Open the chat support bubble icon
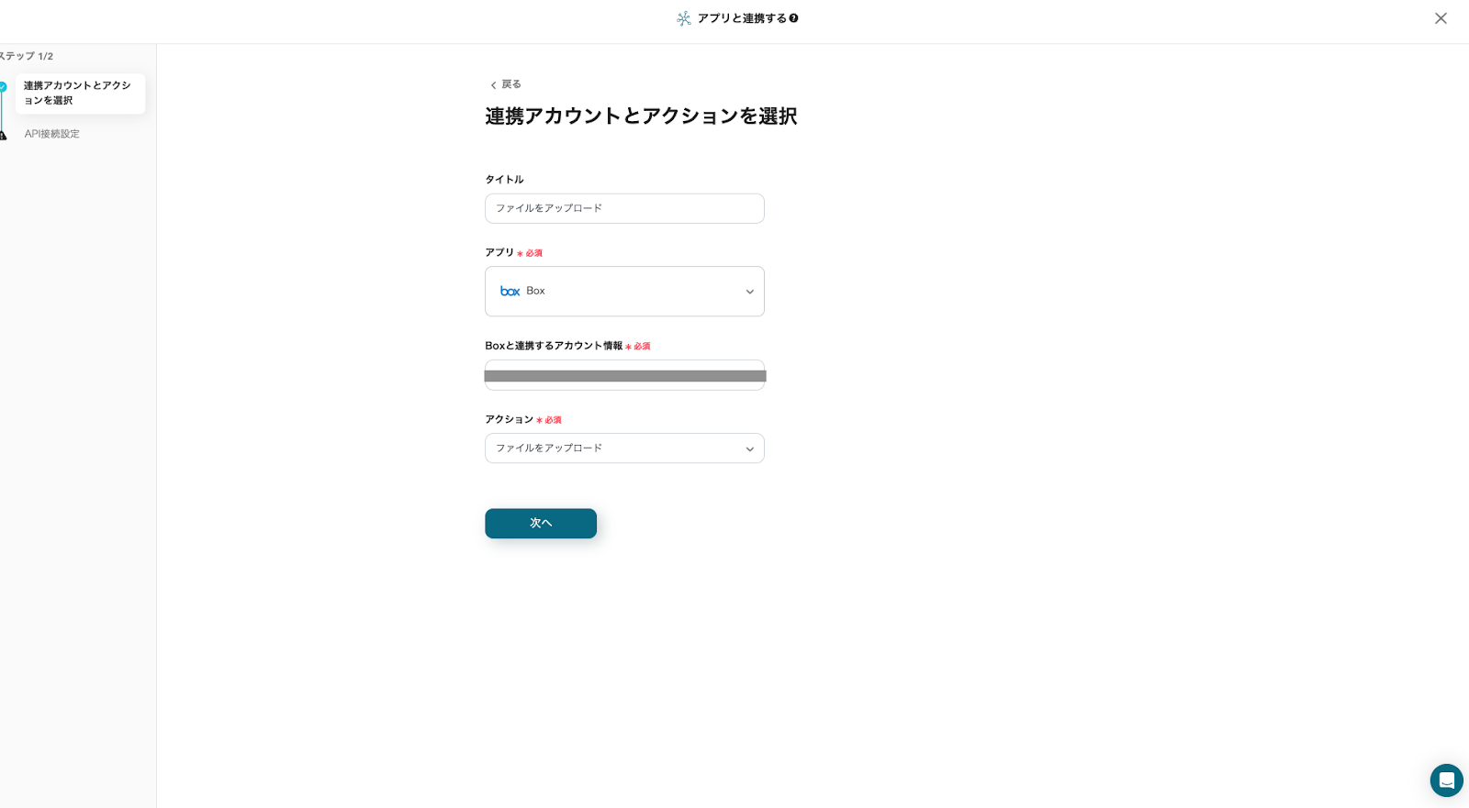 pyautogui.click(x=1446, y=780)
